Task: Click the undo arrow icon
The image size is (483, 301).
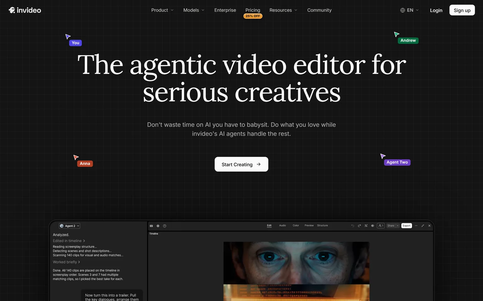Action: [x=353, y=226]
